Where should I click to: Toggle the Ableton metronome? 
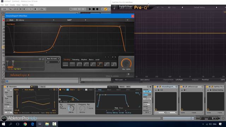(x=35, y=9)
